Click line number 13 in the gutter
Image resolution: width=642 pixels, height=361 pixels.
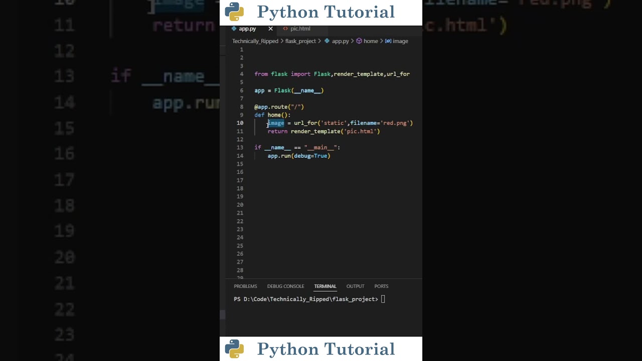(240, 148)
